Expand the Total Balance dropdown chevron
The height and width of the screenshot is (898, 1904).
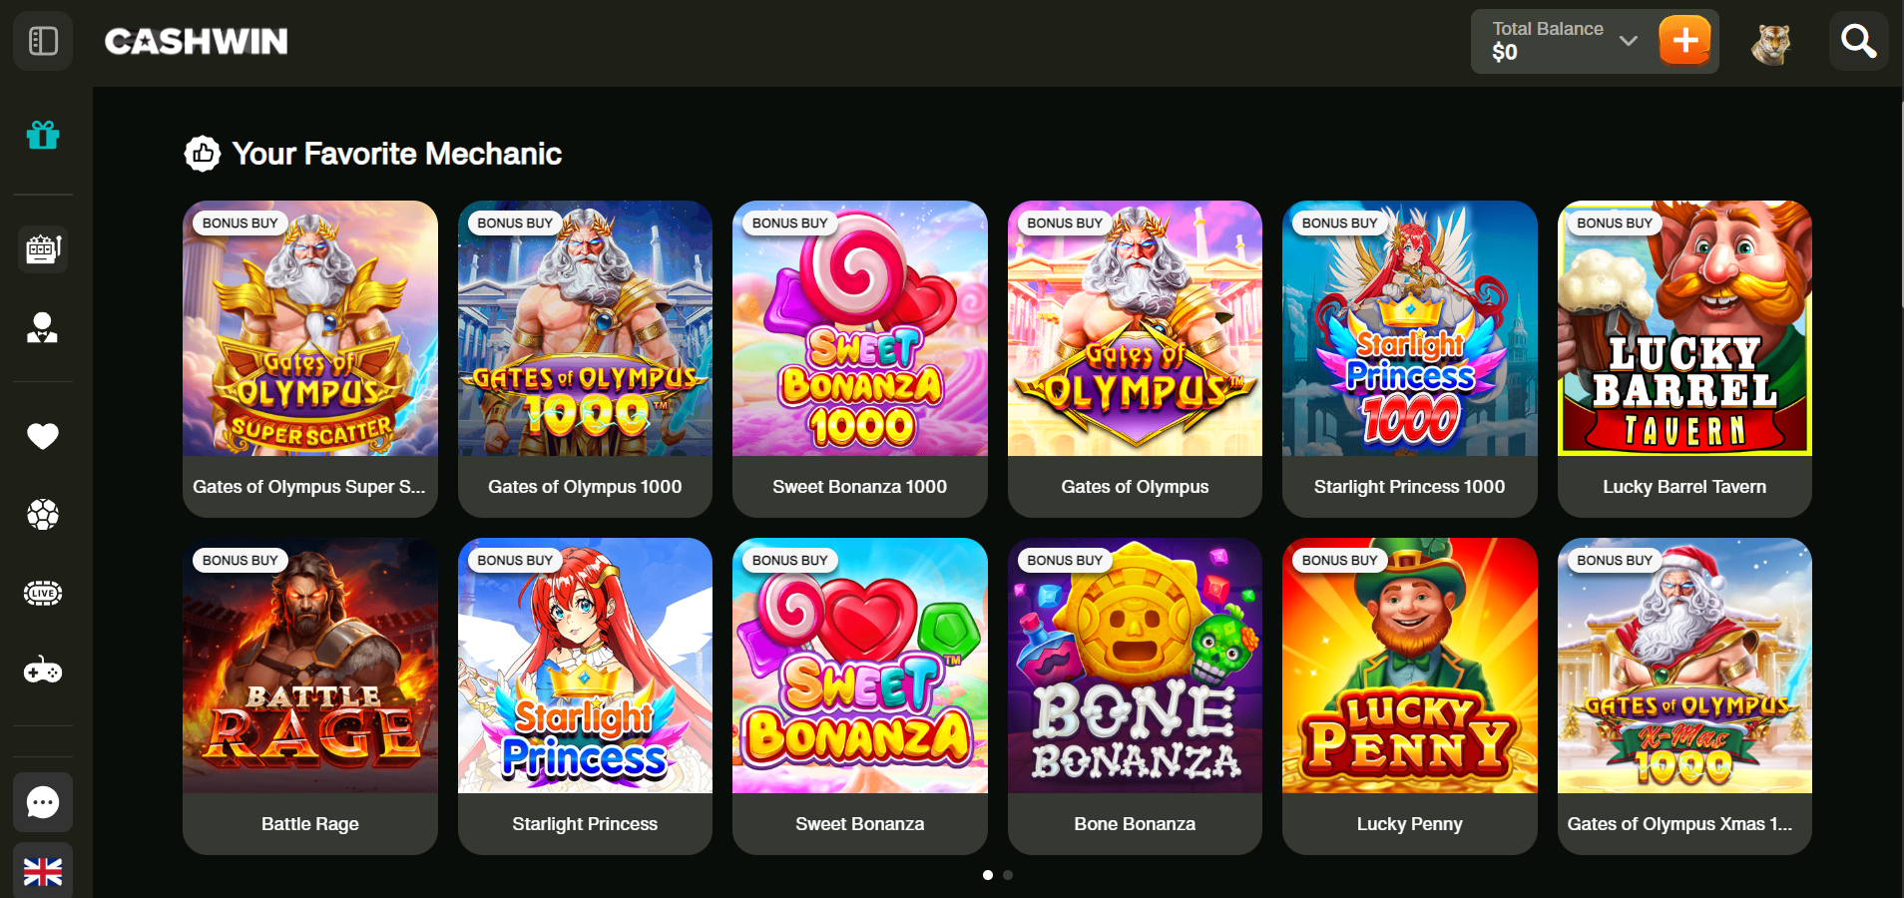pos(1629,41)
